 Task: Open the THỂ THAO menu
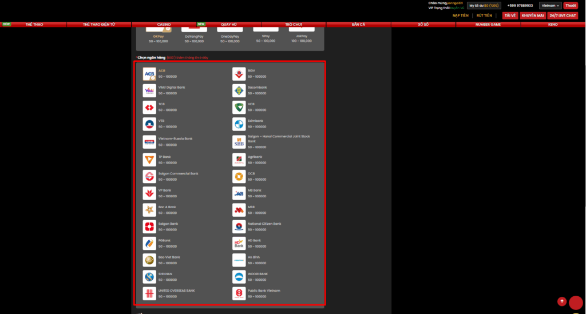pyautogui.click(x=34, y=24)
